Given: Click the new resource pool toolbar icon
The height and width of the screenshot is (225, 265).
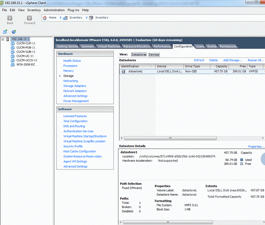Looking at the screenshot, I should [14, 31].
